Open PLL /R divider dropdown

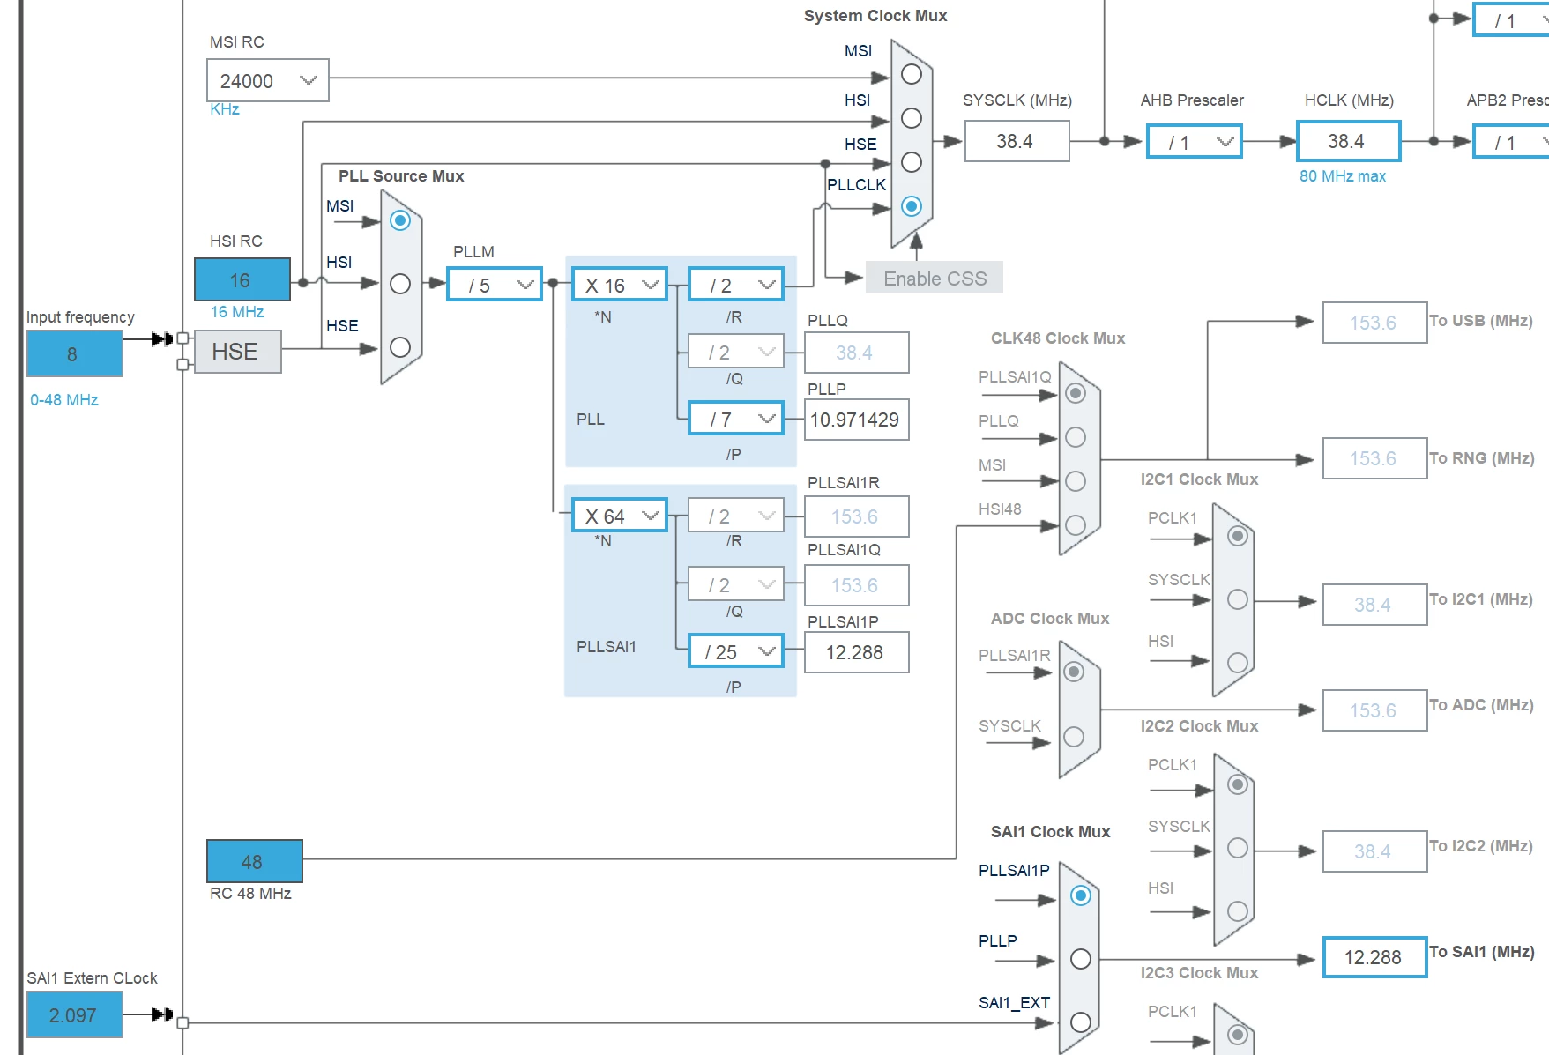coord(736,284)
